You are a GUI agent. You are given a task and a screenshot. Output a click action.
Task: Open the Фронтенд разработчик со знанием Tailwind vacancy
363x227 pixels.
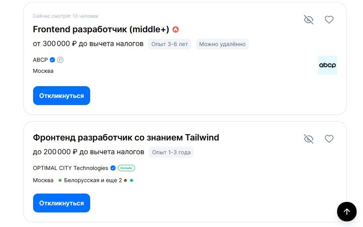(x=126, y=137)
